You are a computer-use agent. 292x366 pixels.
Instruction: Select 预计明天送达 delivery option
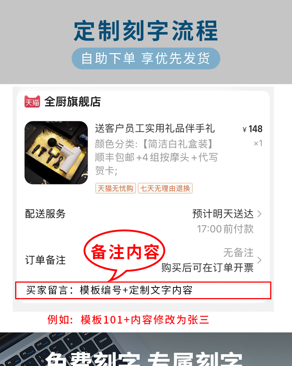coord(223,214)
